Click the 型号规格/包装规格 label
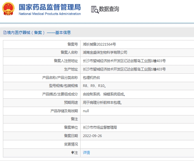The width and height of the screenshot is (194, 161). [63, 86]
